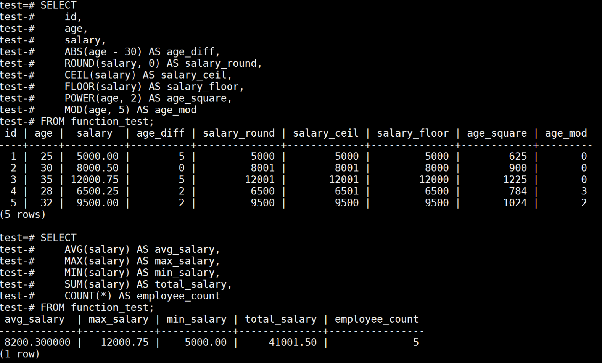This screenshot has height=363, width=602.
Task: Click the max_salary column header
Action: [x=118, y=319]
